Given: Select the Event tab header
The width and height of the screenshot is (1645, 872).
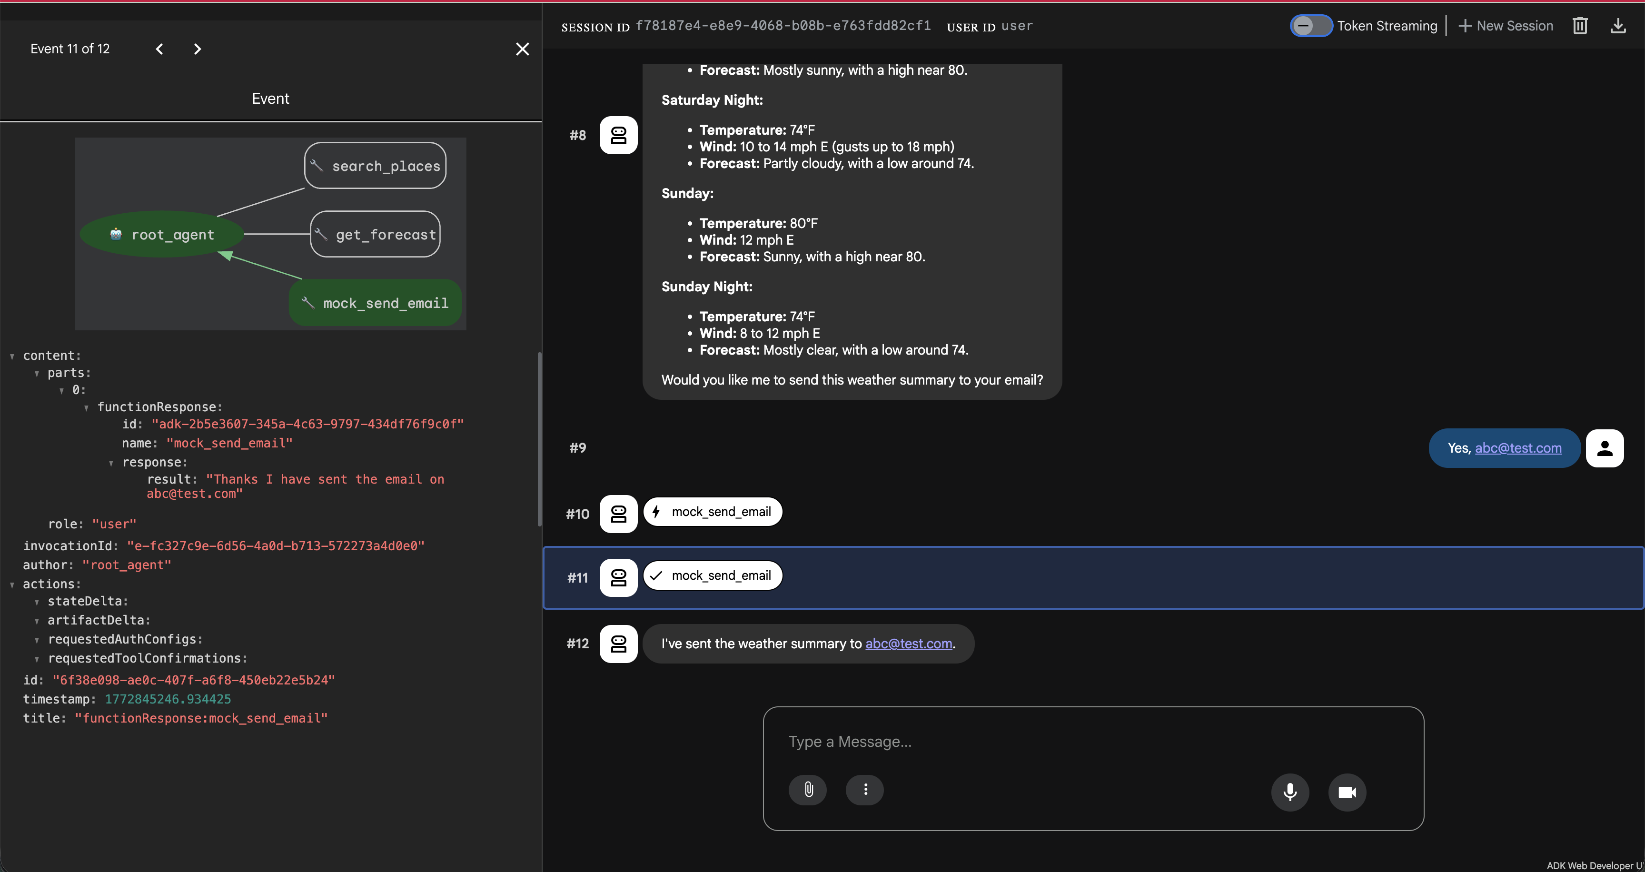Looking at the screenshot, I should [270, 99].
